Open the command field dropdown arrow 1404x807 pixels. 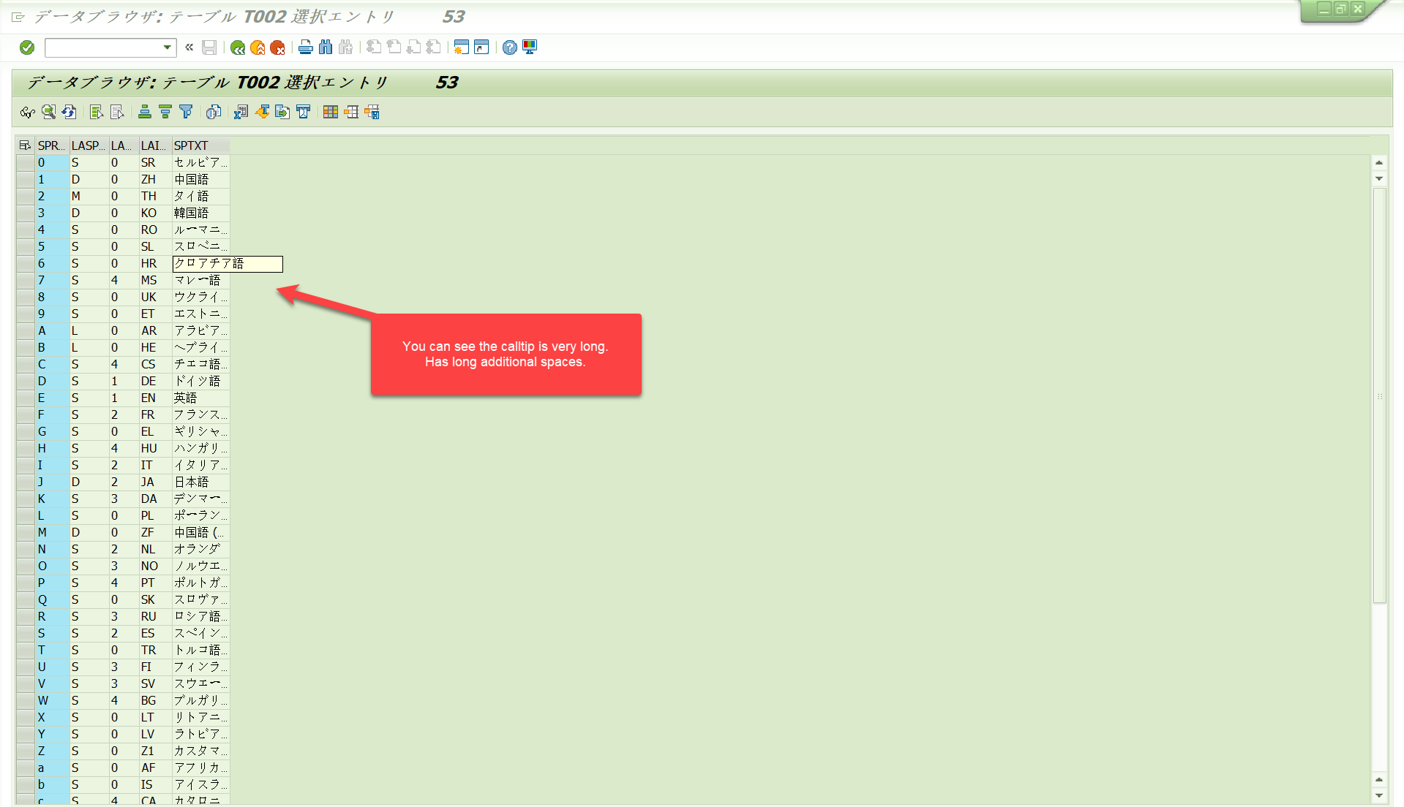[168, 48]
